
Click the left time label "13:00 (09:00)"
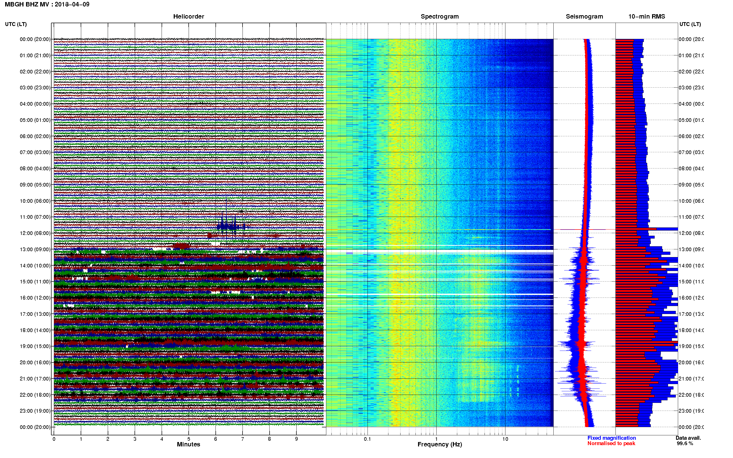click(x=35, y=249)
